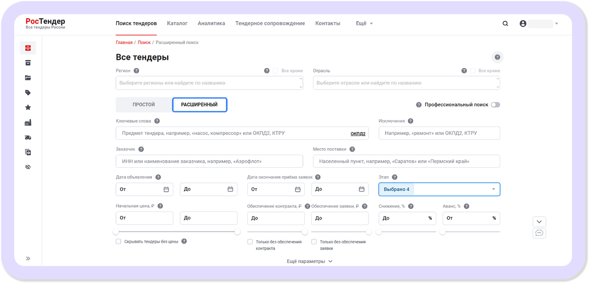Click help icon beside Профессиональный поиск

[x=419, y=104]
